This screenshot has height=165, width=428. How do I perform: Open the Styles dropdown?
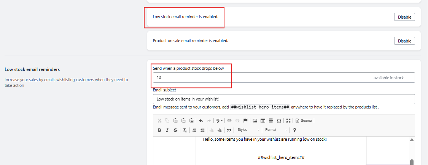click(x=248, y=130)
